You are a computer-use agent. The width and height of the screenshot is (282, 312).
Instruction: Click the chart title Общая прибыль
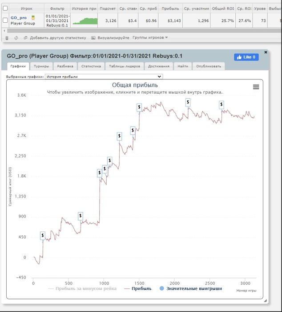135,85
